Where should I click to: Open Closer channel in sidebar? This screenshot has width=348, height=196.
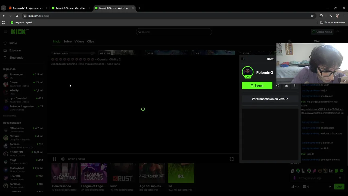23,84
